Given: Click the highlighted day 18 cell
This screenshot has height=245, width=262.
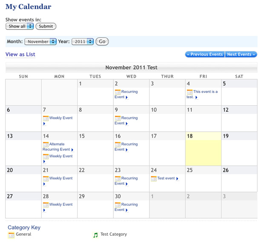Looking at the screenshot, I should 203,149.
